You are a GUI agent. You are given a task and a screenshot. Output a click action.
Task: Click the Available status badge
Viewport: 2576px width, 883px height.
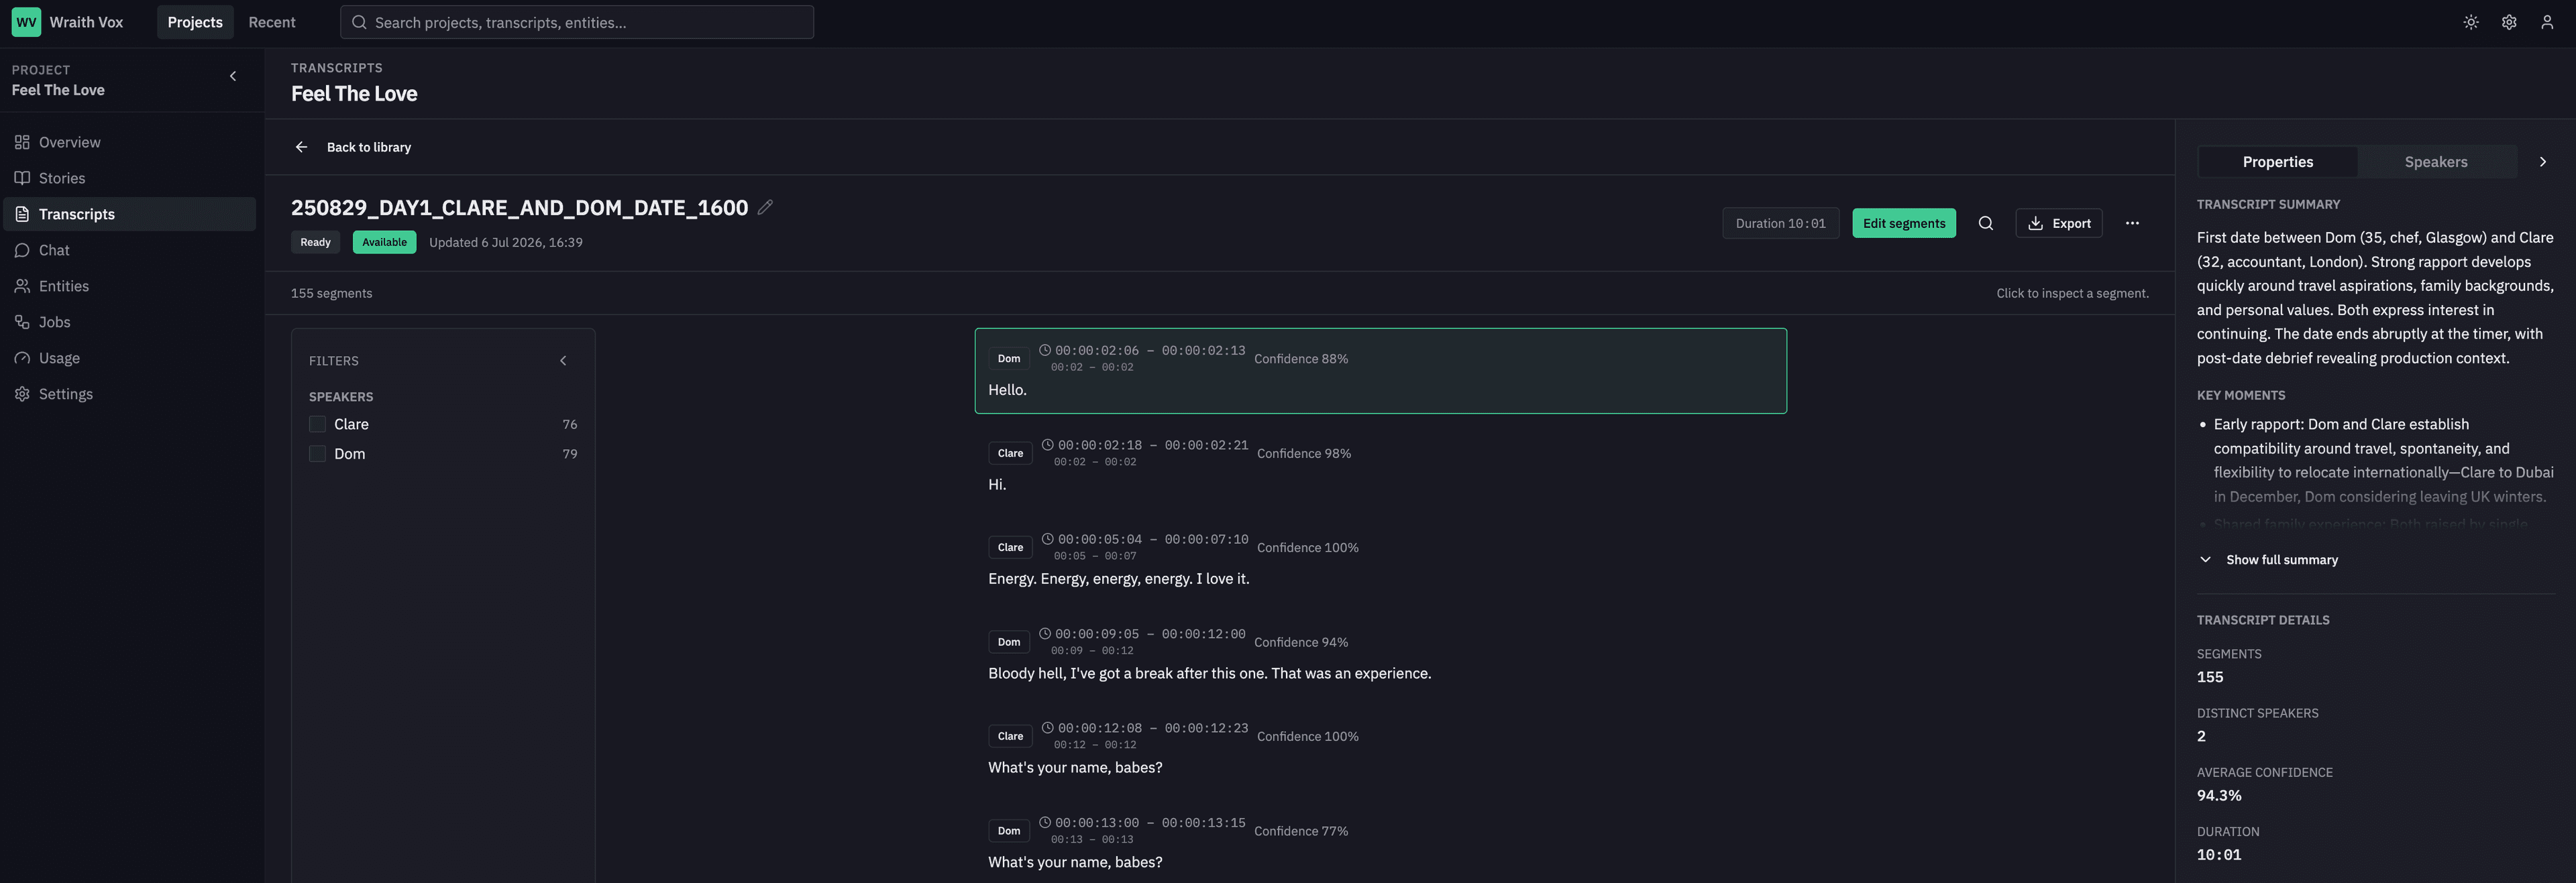[384, 242]
